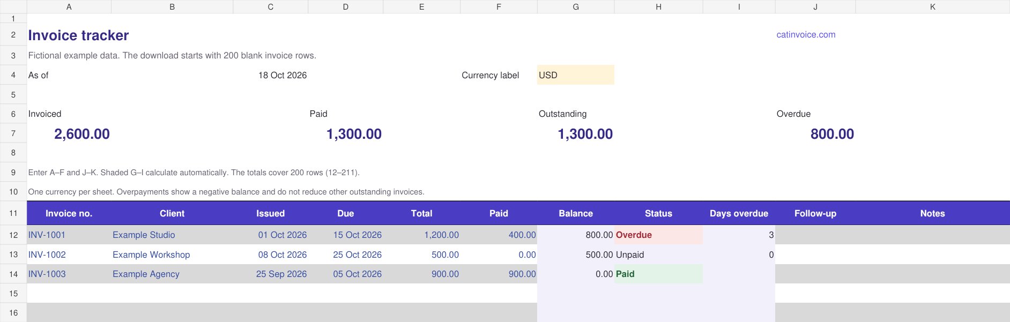Select invoice INV-1001 cell
The image size is (1010, 322).
pos(69,235)
